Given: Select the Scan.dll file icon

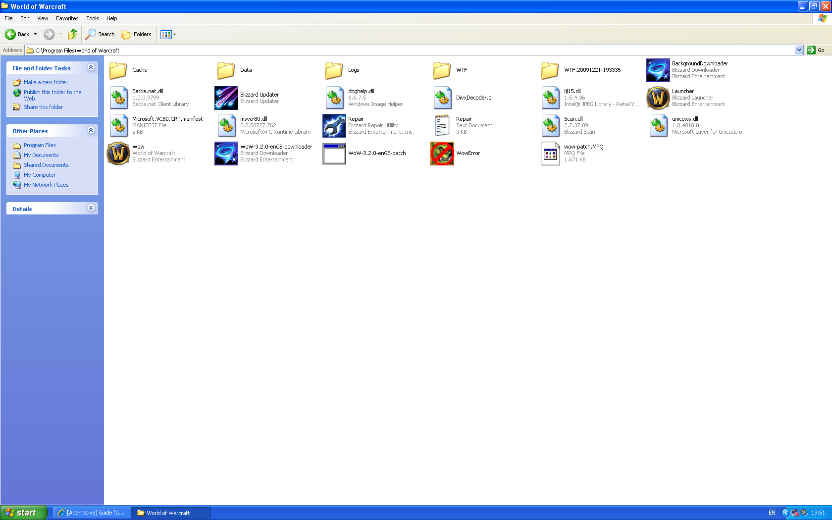Looking at the screenshot, I should point(550,126).
